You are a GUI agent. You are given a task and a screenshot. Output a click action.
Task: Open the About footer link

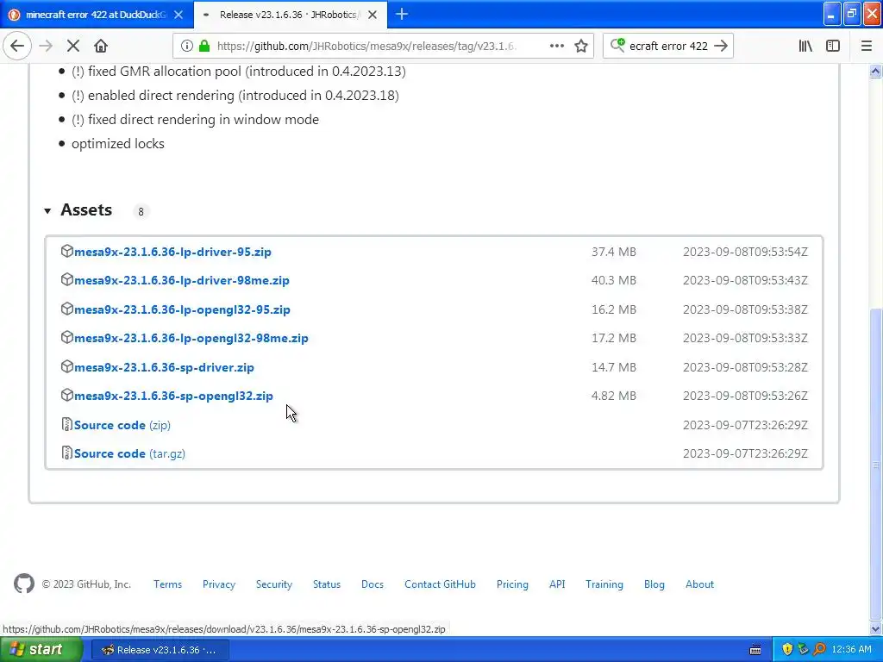699,584
